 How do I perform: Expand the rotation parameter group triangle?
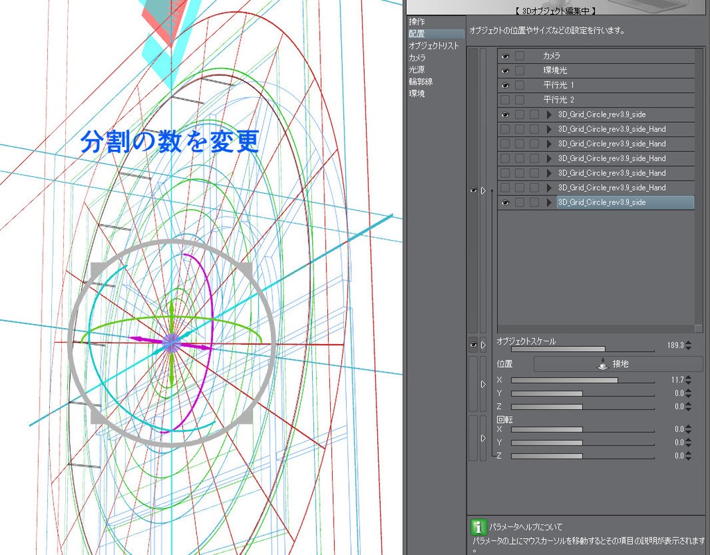tap(483, 436)
